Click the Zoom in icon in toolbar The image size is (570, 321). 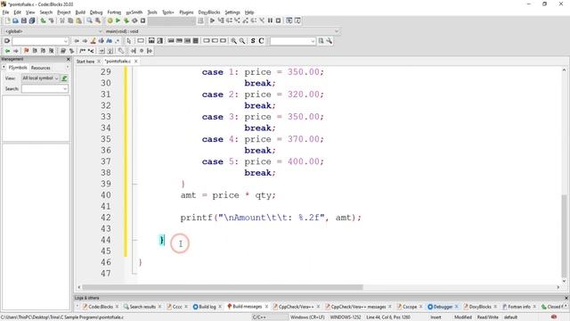[x=233, y=41]
